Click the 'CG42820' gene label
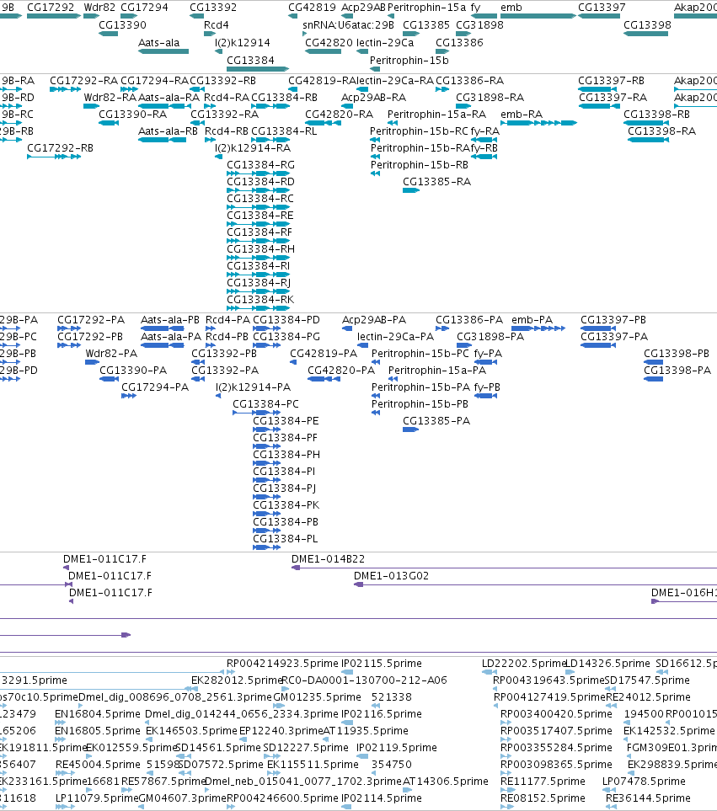Image resolution: width=717 pixels, height=811 pixels. tap(329, 42)
